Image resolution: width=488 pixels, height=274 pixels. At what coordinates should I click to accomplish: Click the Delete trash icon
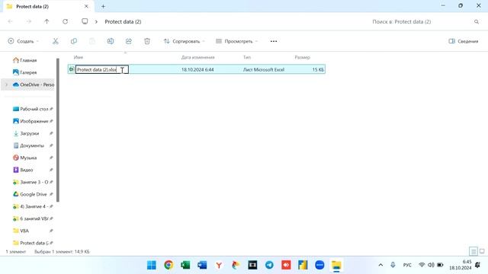(147, 41)
